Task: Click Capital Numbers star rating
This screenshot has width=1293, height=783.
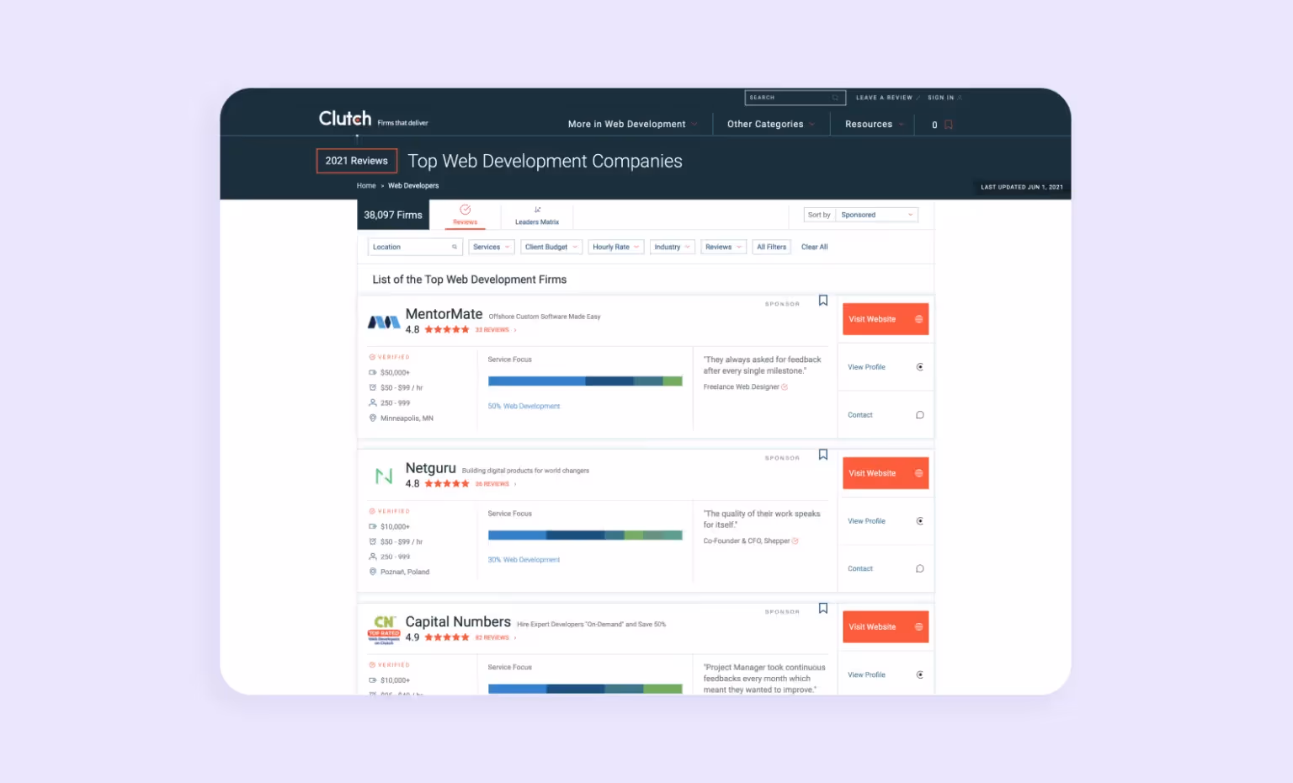Action: 447,637
